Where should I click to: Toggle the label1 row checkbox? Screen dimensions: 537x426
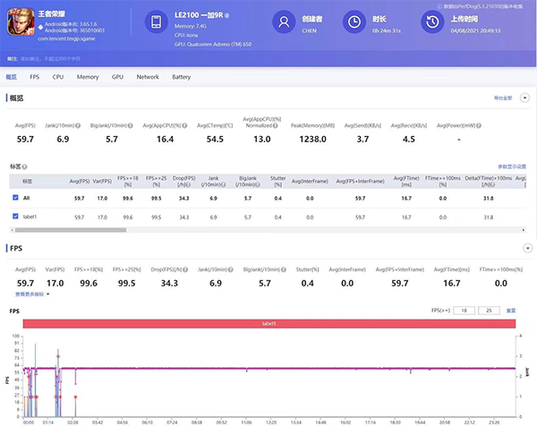[15, 217]
